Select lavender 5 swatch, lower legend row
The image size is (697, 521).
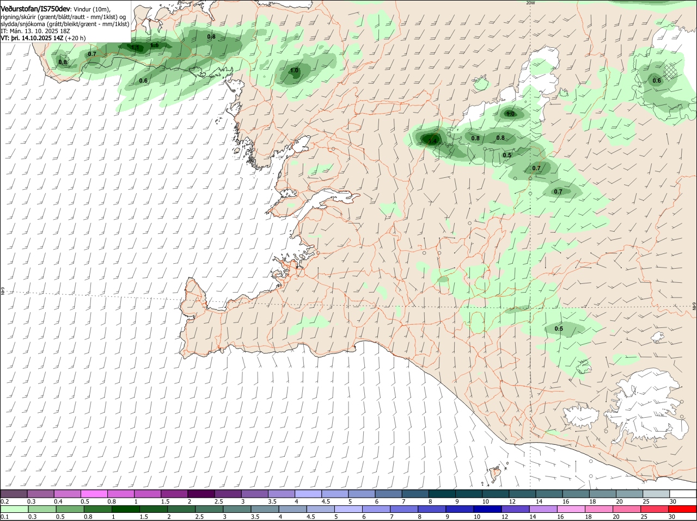[x=348, y=509]
